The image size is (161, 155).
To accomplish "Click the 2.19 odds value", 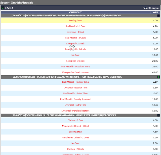I will [x=155, y=82].
